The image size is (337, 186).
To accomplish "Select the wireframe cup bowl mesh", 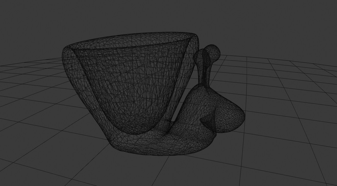I will [130, 83].
